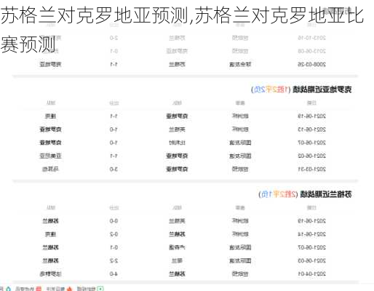Click the green square icon in bottom bar
The height and width of the screenshot is (291, 374).
tap(100, 289)
